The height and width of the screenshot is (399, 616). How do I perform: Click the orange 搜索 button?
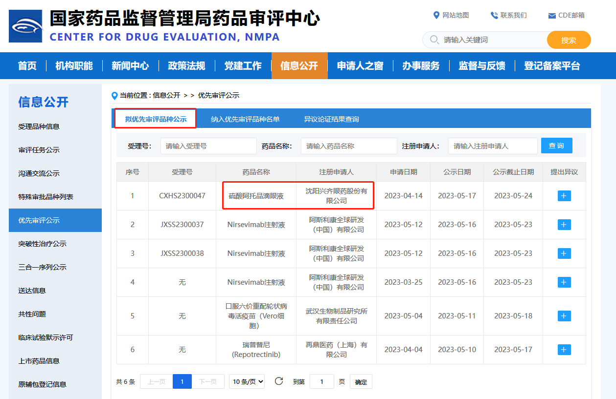coord(569,40)
